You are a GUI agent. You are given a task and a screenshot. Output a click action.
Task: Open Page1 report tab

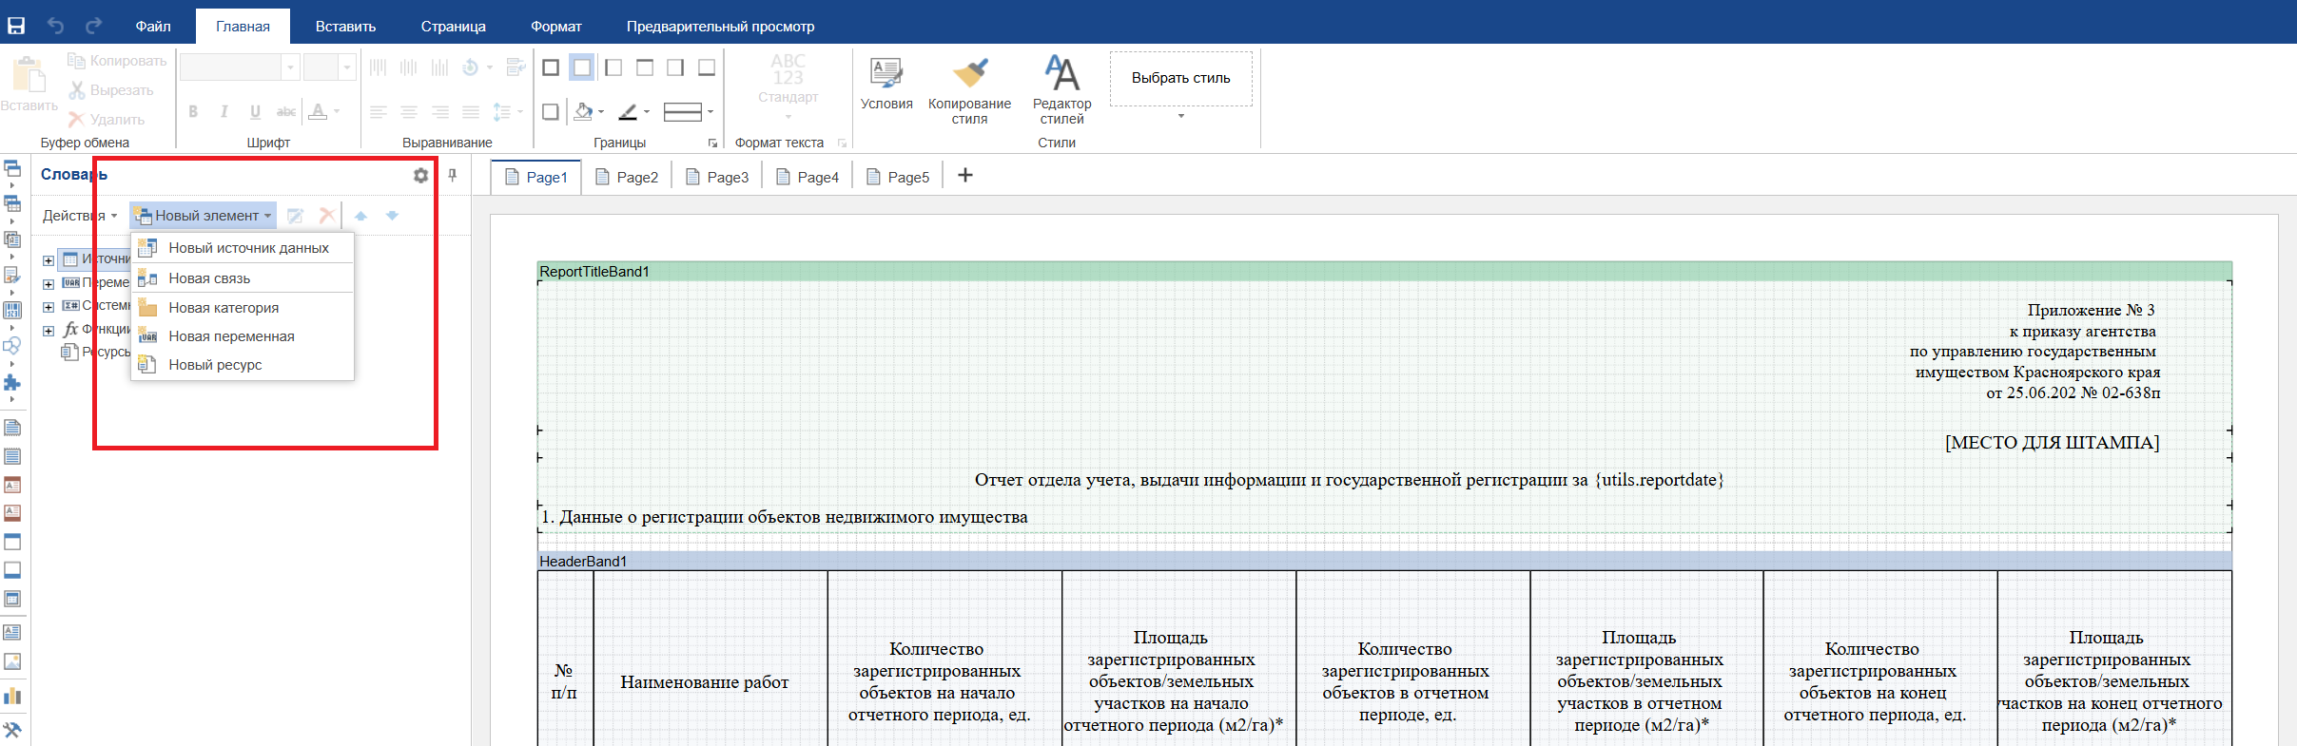[536, 177]
